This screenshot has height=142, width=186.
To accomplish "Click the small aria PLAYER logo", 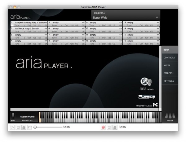I will [20, 17].
